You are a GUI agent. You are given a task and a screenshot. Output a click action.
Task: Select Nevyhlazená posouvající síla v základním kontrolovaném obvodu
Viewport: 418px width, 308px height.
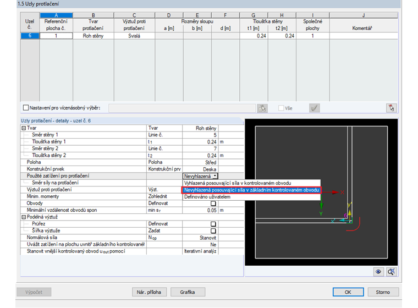pyautogui.click(x=251, y=190)
